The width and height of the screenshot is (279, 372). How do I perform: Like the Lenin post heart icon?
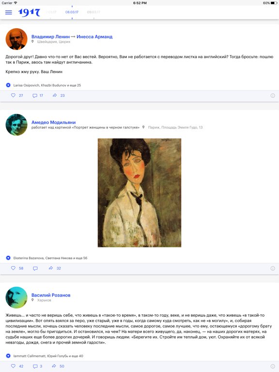13,95
